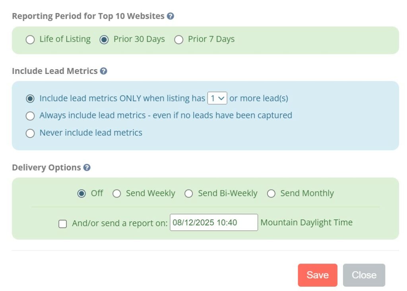Image resolution: width=407 pixels, height=291 pixels.
Task: Open help icon for Reporting Period heading
Action: tap(170, 16)
